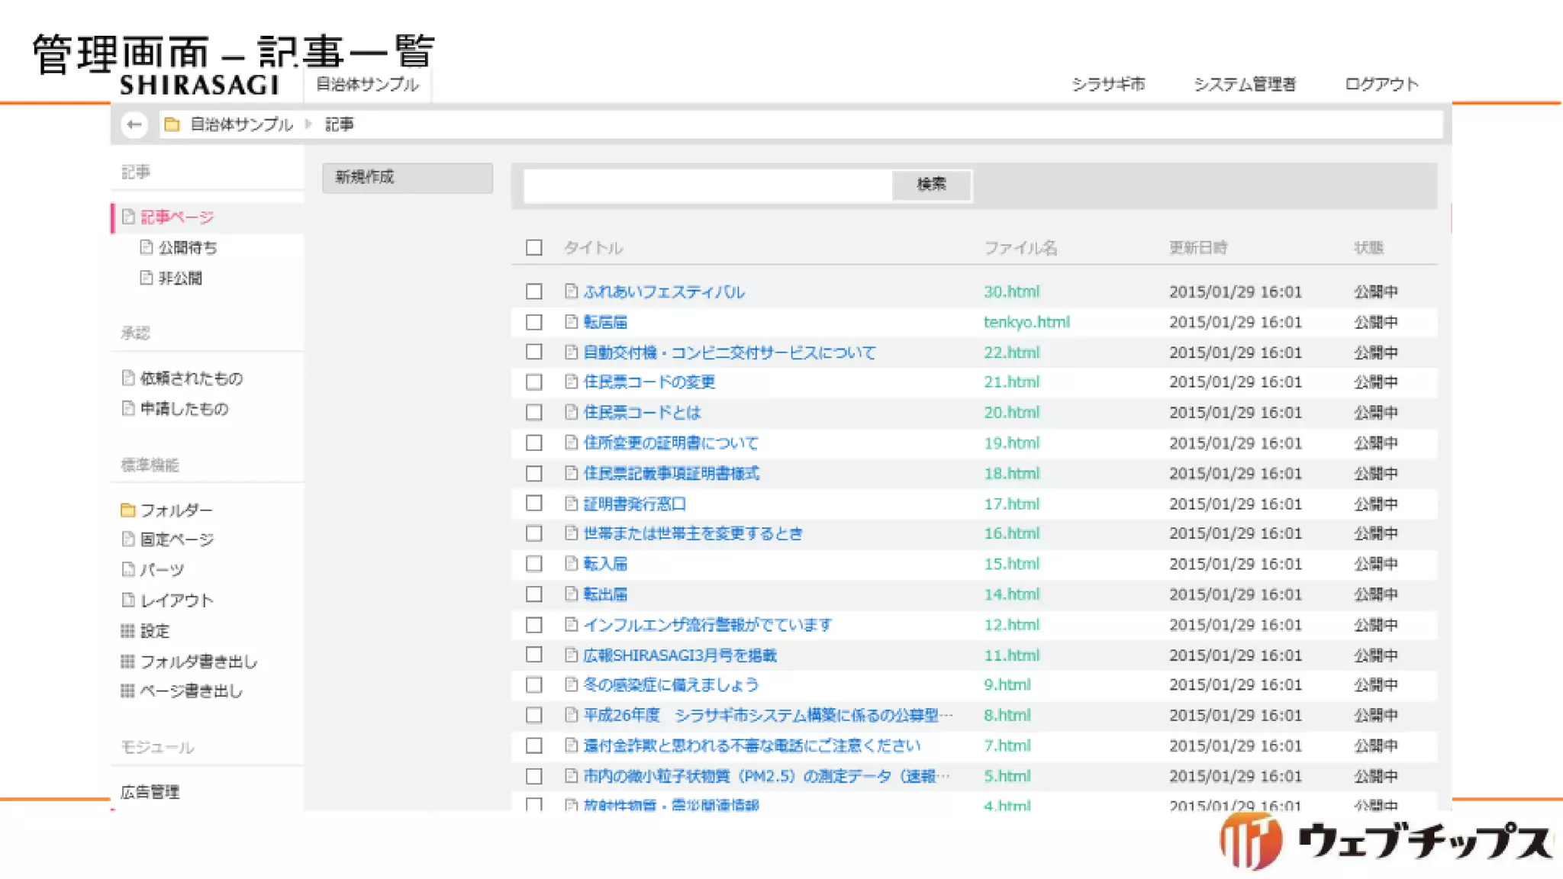Select 記事ページ in left navigation

click(176, 217)
